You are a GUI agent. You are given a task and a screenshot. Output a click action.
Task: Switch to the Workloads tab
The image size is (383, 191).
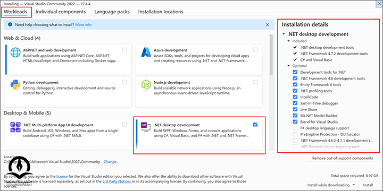15,12
